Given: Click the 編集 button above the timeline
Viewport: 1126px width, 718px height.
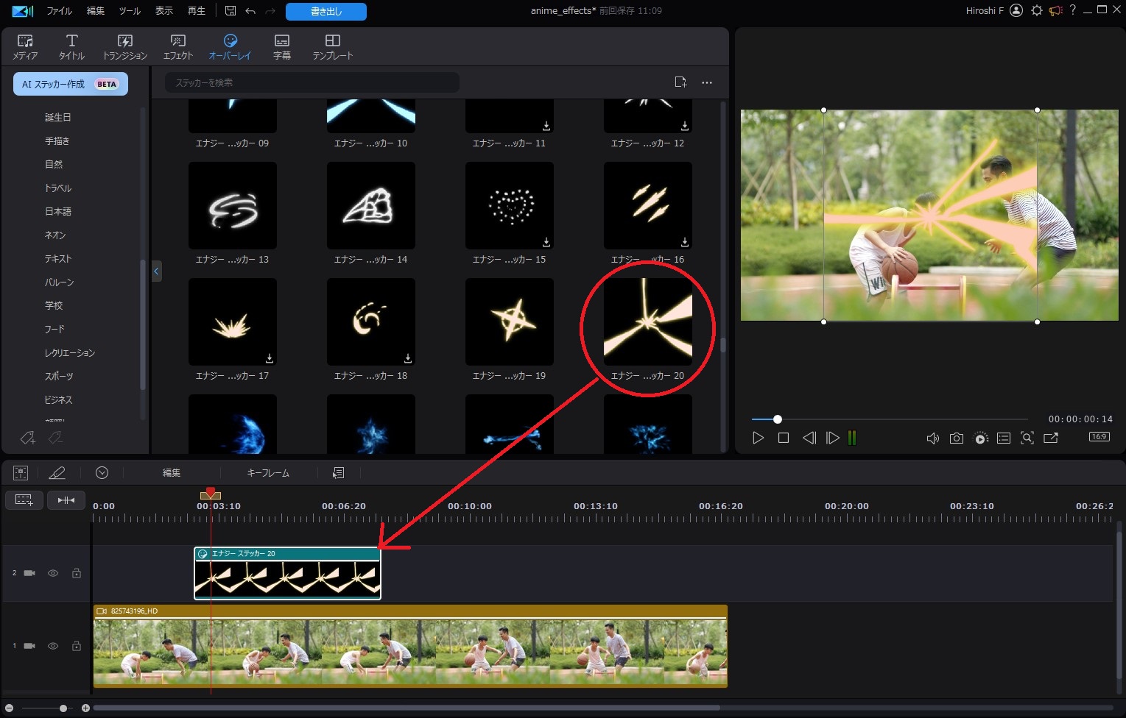Looking at the screenshot, I should [x=172, y=473].
